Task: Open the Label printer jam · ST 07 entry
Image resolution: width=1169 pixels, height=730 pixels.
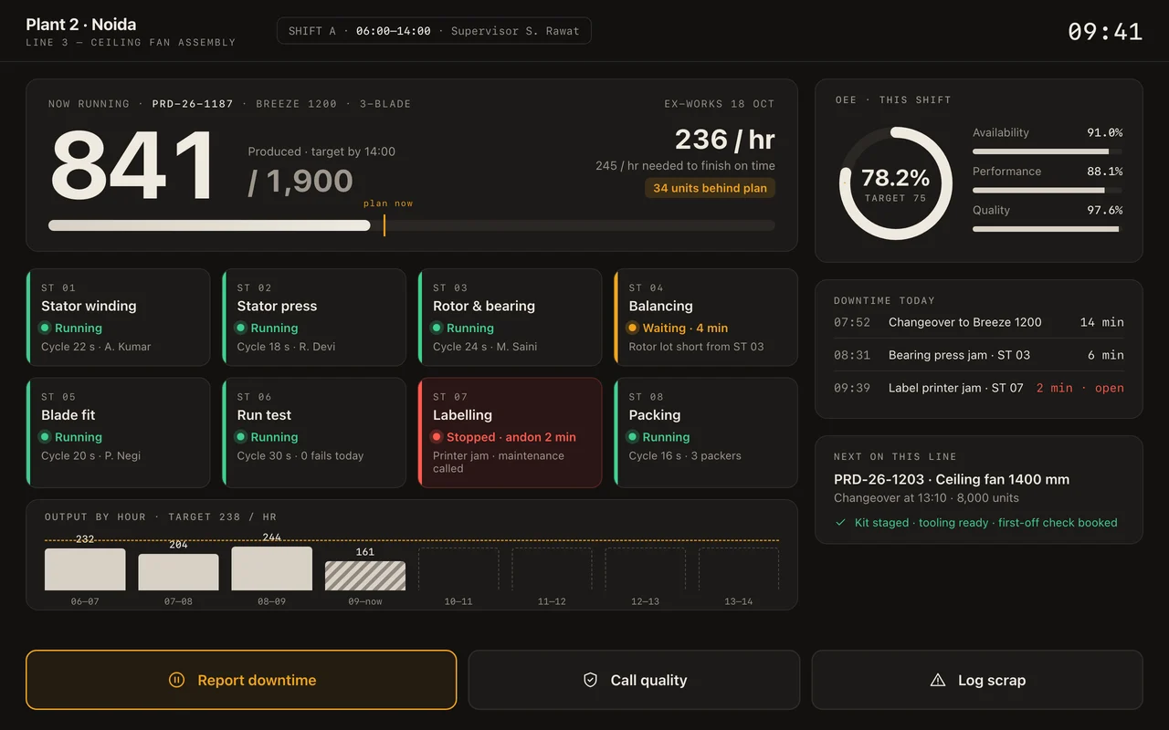Action: pyautogui.click(x=979, y=388)
